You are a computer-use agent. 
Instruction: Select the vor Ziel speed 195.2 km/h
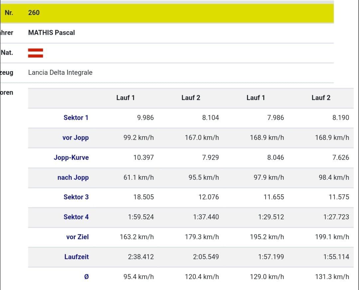click(267, 237)
